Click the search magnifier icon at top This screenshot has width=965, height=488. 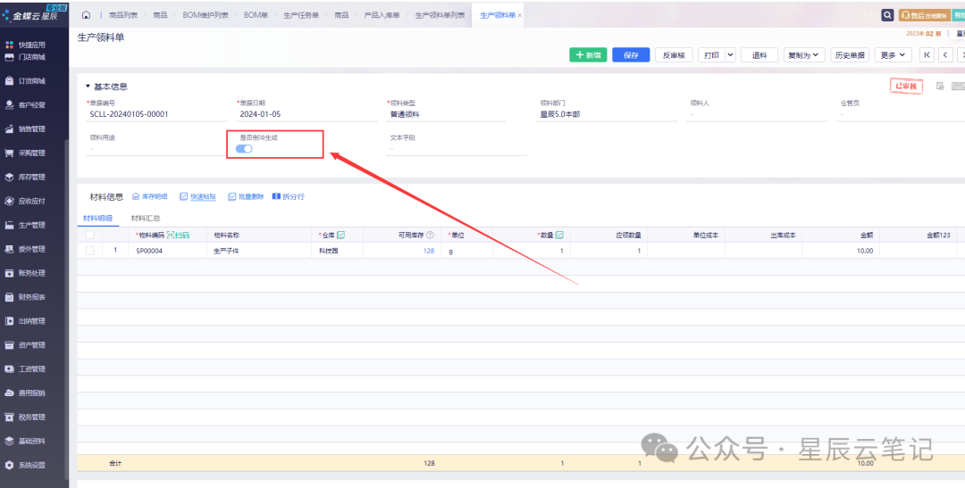[887, 15]
